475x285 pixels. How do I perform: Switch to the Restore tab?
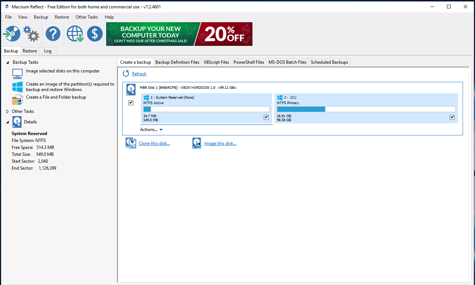click(30, 51)
